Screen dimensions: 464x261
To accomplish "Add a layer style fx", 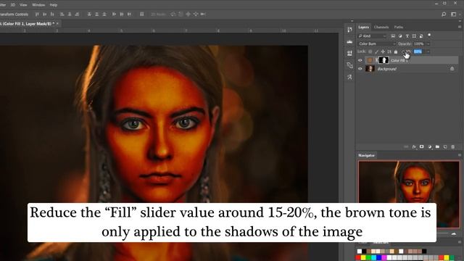I will pyautogui.click(x=414, y=146).
